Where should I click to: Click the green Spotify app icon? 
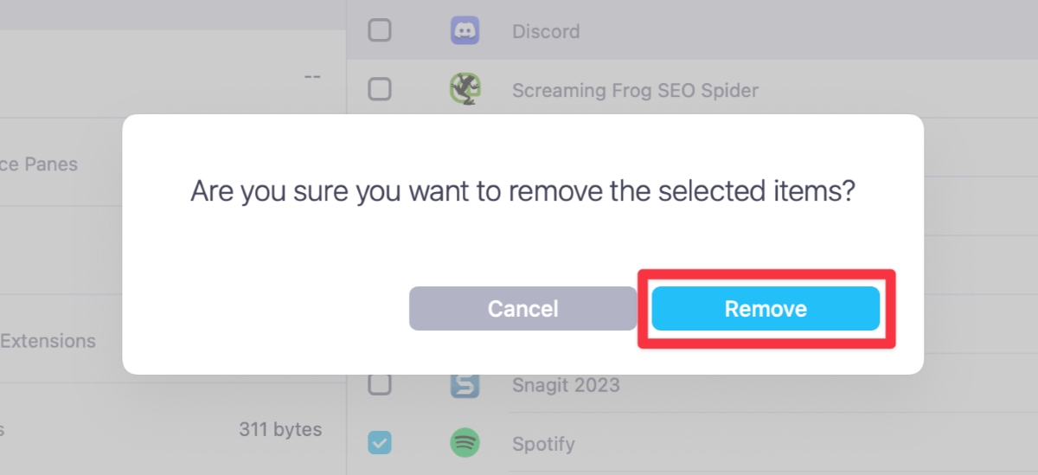[465, 444]
